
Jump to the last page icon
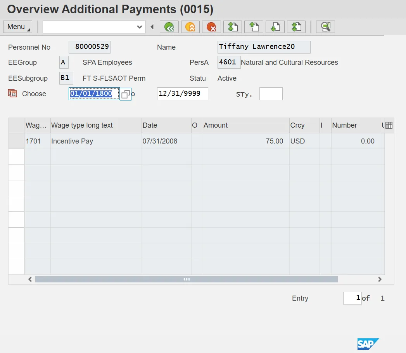pyautogui.click(x=296, y=27)
